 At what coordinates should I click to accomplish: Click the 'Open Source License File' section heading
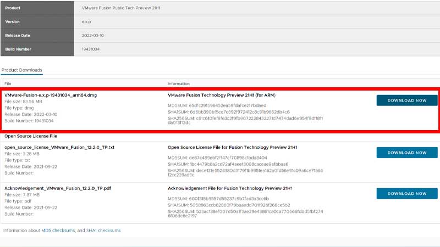[31, 136]
